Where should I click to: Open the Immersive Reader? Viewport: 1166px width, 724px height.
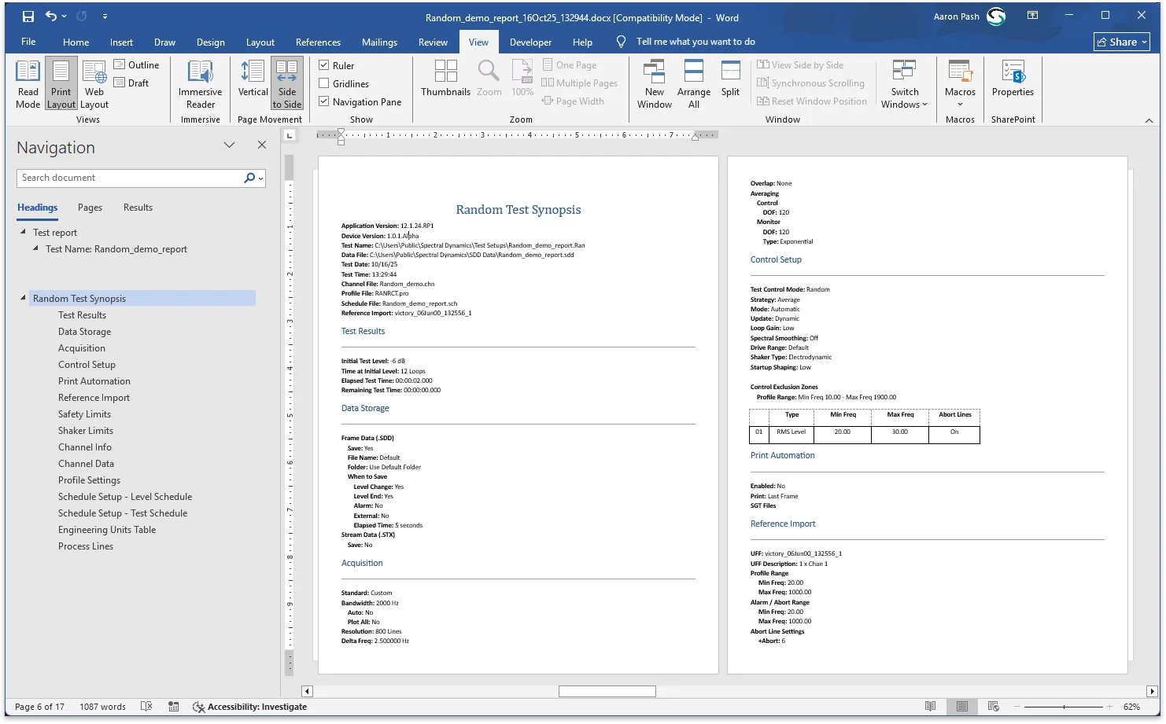click(x=200, y=83)
